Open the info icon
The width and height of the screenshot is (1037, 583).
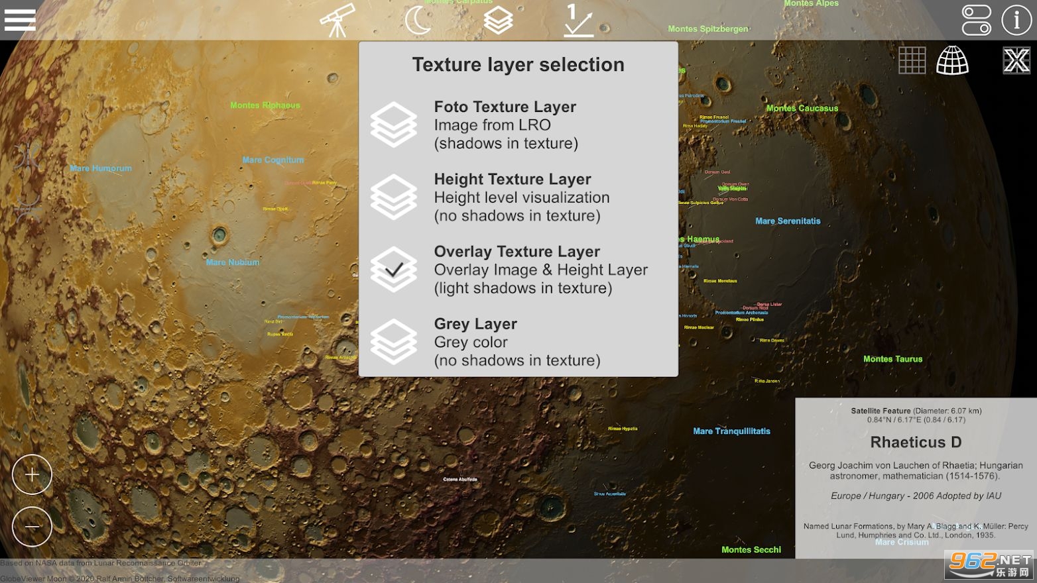pyautogui.click(x=1016, y=20)
